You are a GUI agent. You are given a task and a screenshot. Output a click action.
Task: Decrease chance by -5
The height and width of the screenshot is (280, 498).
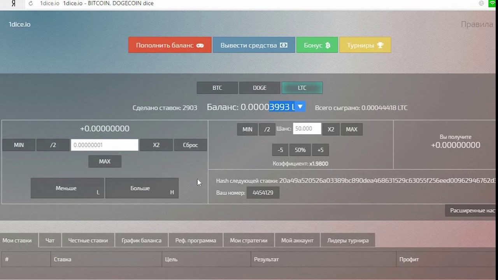(x=280, y=150)
